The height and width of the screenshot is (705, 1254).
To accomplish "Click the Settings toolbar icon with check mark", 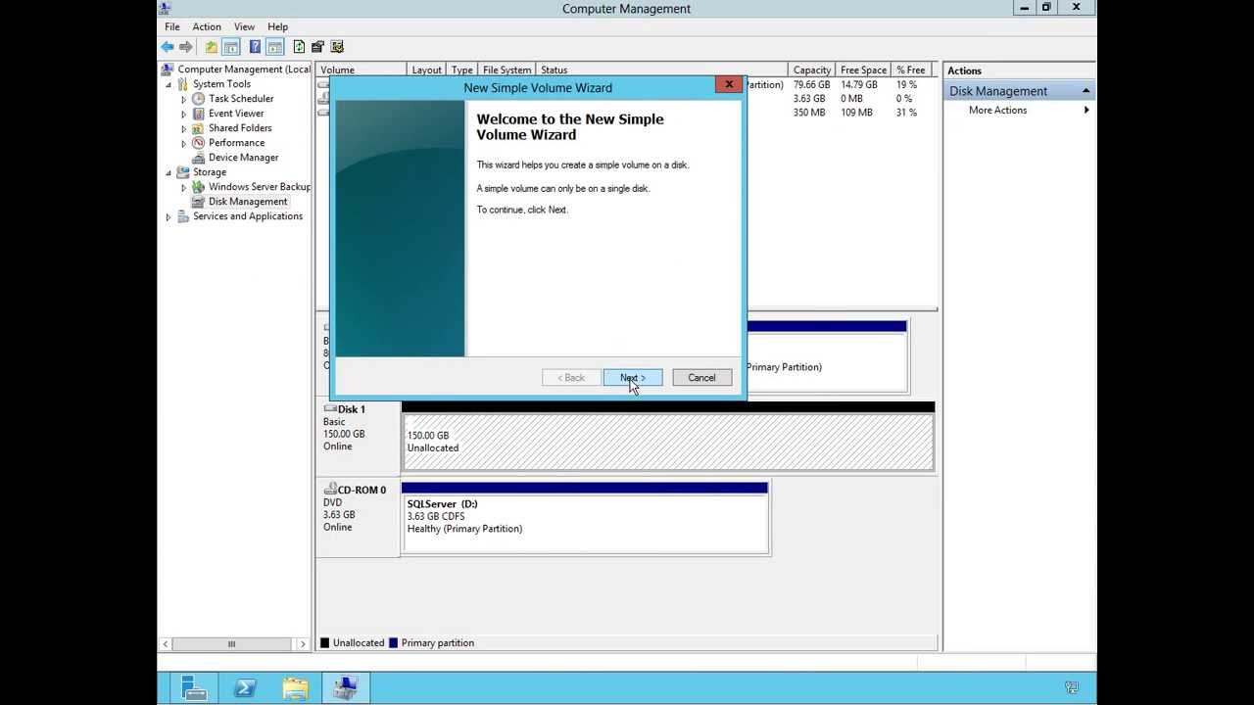I will (x=338, y=47).
